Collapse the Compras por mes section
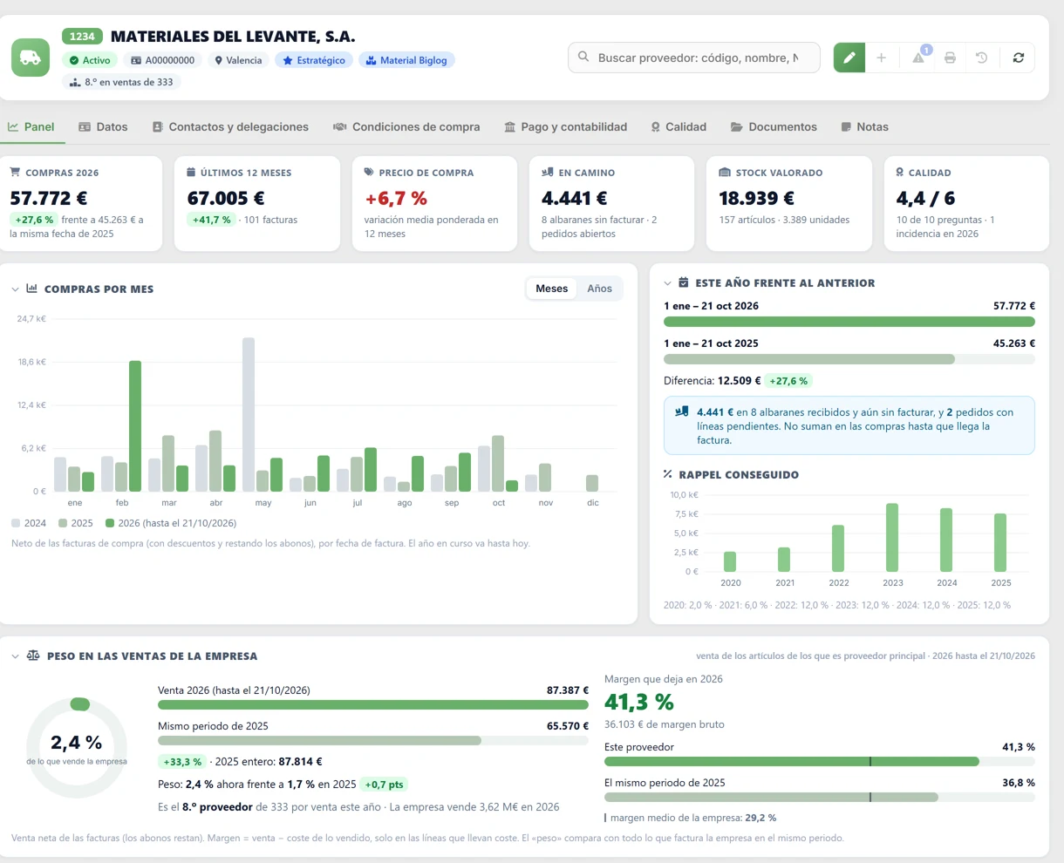 click(x=15, y=289)
